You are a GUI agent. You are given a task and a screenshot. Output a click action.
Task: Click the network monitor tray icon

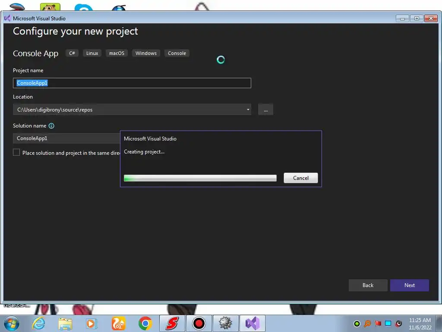(388, 323)
